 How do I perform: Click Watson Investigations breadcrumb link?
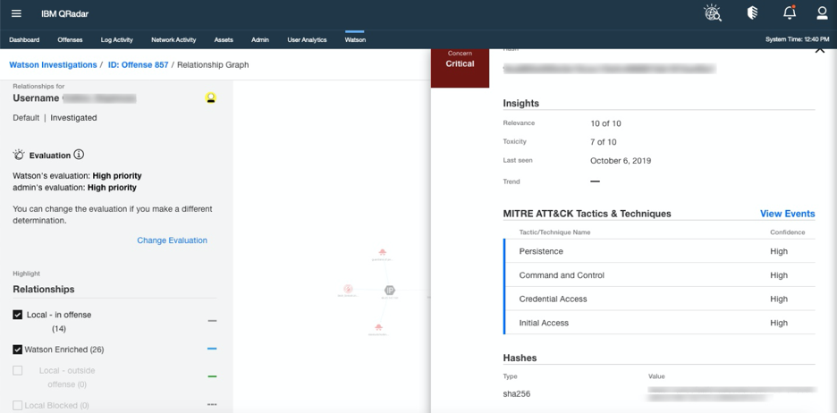(x=53, y=64)
